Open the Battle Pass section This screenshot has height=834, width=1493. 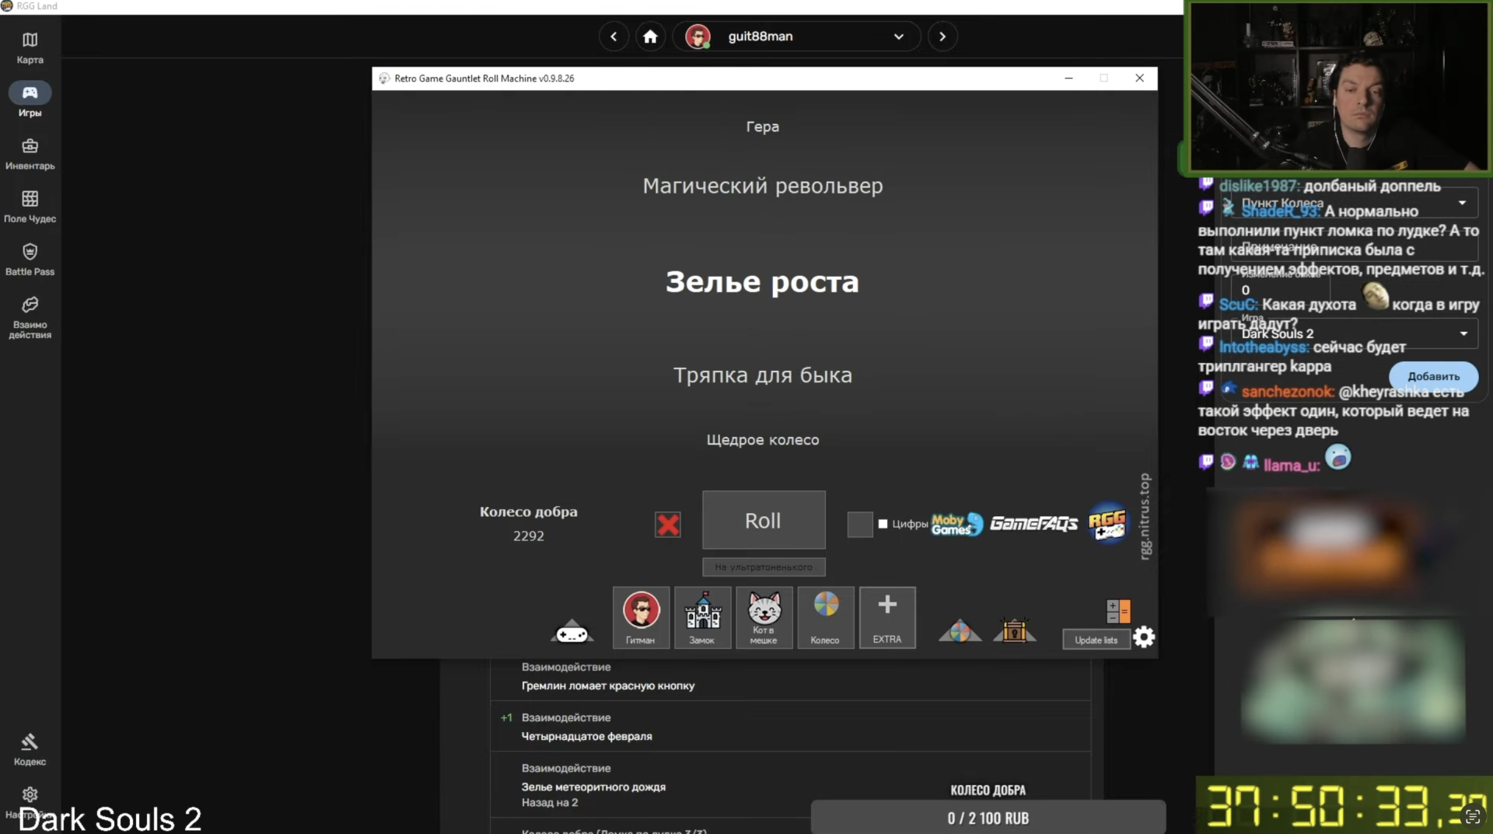pyautogui.click(x=30, y=258)
